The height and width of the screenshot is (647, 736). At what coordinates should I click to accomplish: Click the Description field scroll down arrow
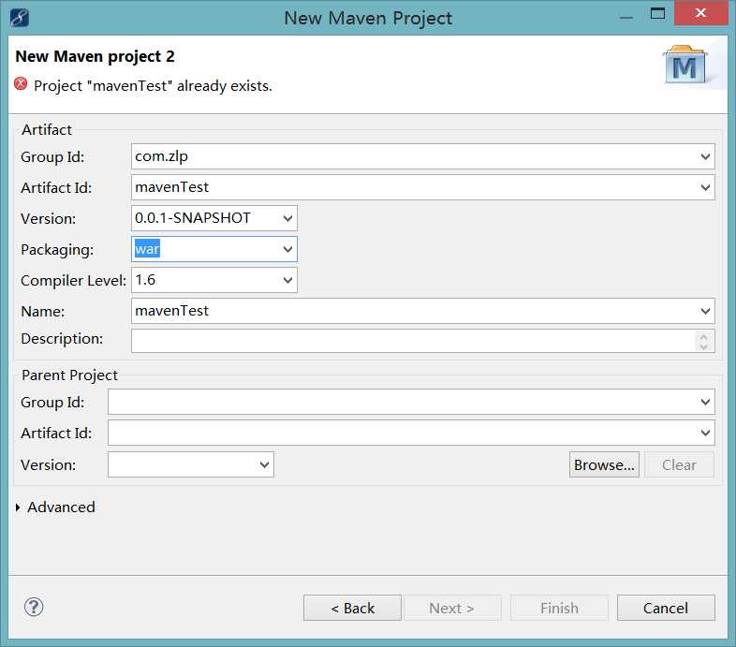click(703, 346)
